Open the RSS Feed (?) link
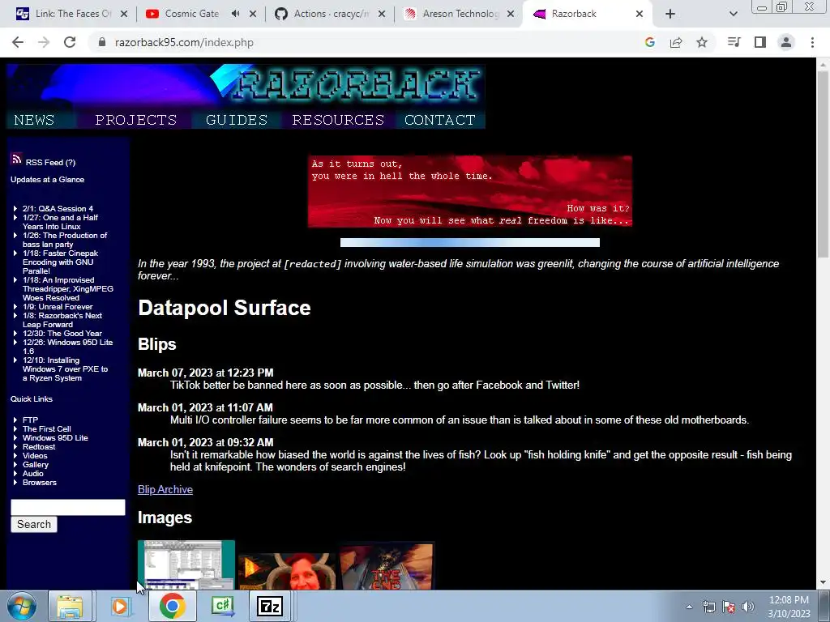Viewport: 830px width, 622px height. point(50,162)
